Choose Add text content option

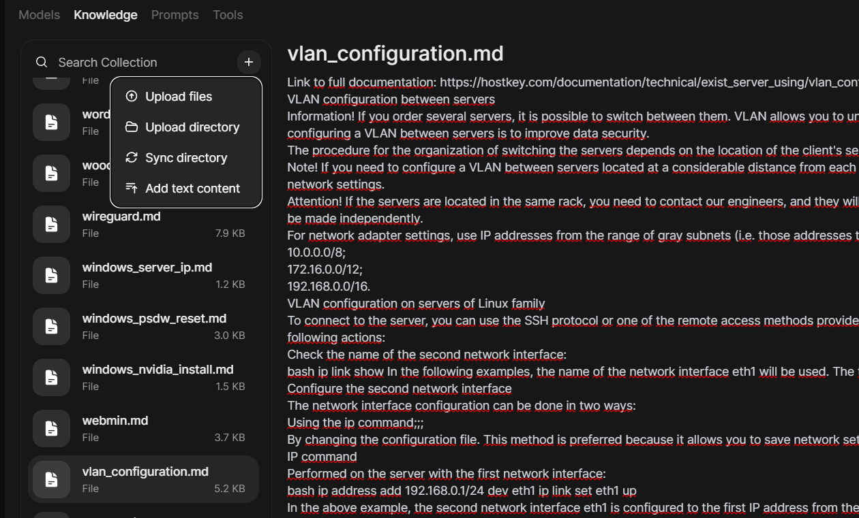[192, 189]
